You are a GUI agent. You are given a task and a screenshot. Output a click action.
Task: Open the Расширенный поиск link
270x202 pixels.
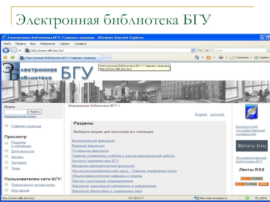[20, 116]
